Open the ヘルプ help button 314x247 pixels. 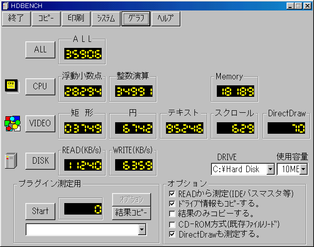[x=166, y=18]
